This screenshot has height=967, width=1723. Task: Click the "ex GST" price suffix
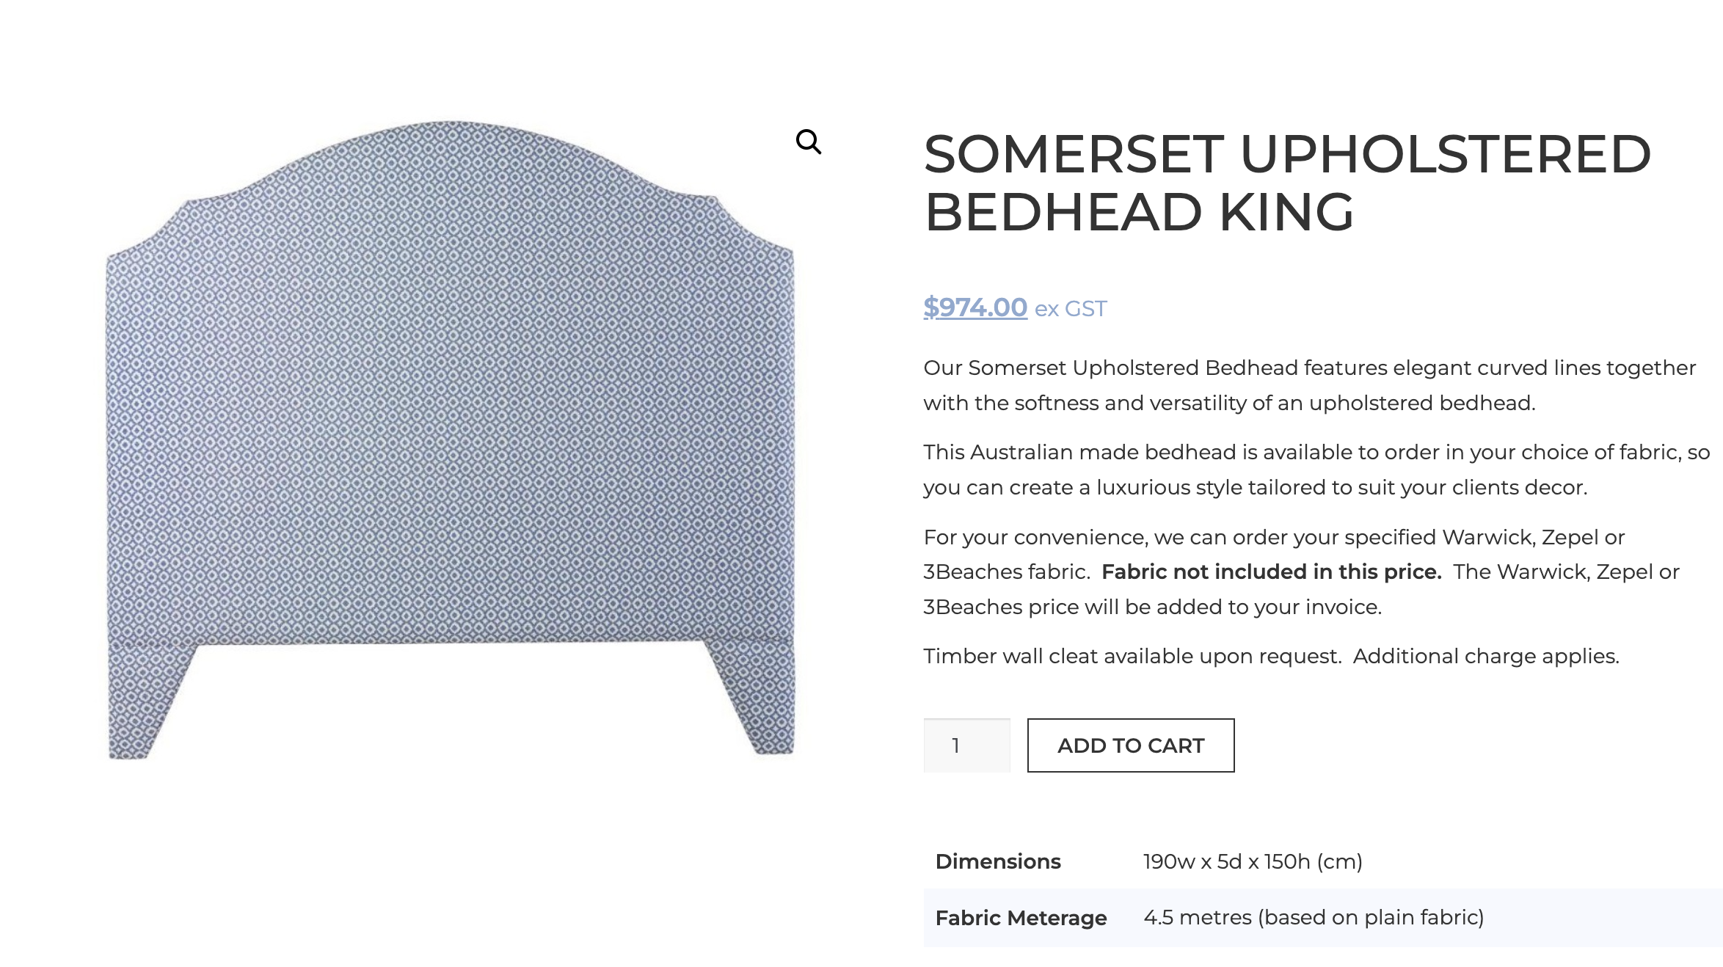(1071, 309)
